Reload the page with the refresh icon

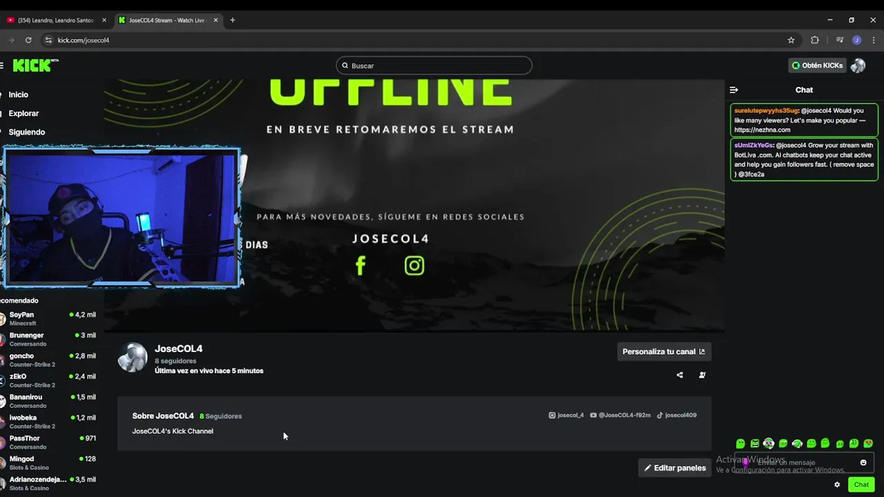coord(28,40)
